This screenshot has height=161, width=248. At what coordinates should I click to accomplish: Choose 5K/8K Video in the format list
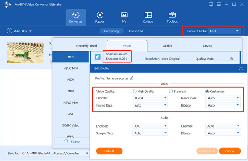tap(71, 125)
